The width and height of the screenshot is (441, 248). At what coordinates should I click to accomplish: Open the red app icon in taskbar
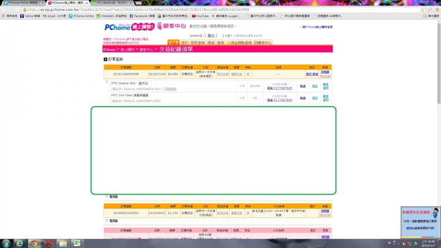click(x=48, y=243)
